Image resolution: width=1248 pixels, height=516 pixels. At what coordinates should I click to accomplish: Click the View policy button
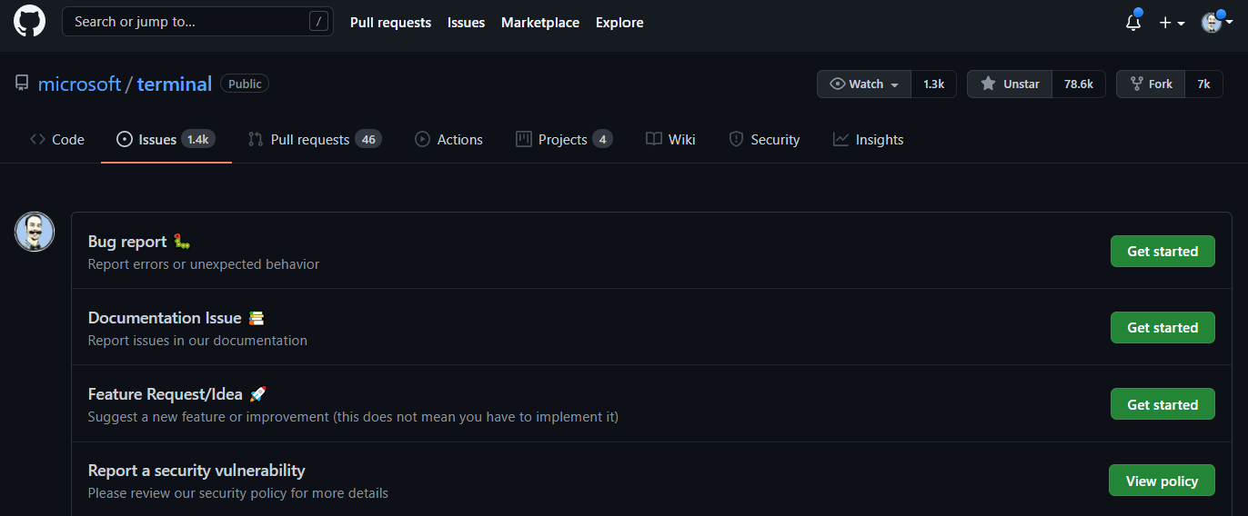1162,481
